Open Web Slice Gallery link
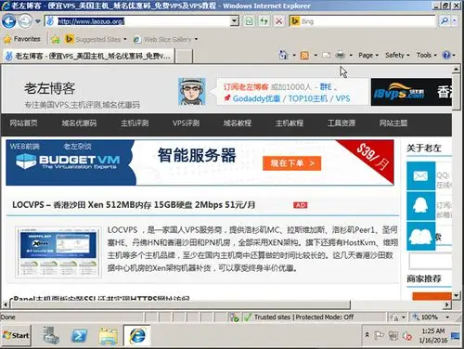 click(x=165, y=39)
